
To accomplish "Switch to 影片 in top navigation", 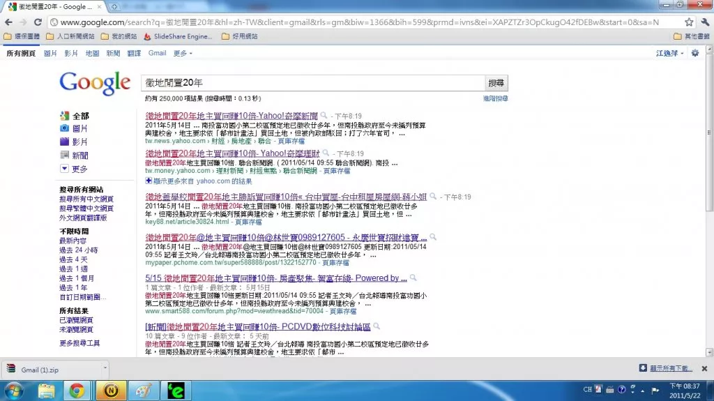I will click(71, 53).
